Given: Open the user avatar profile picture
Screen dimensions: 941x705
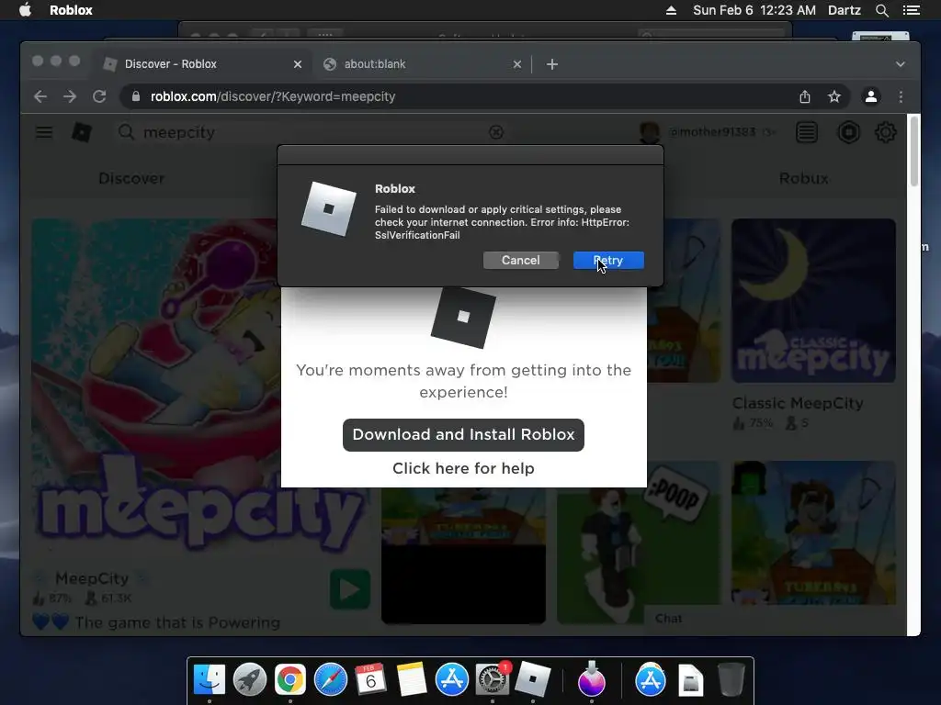Looking at the screenshot, I should 650,132.
